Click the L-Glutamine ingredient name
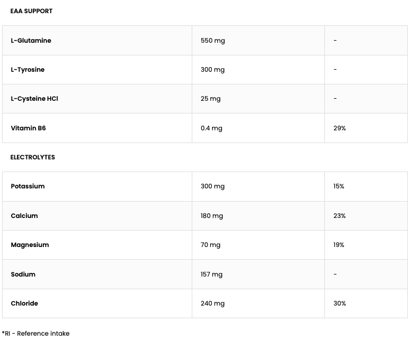Screen dimensions: 411x342 point(31,41)
